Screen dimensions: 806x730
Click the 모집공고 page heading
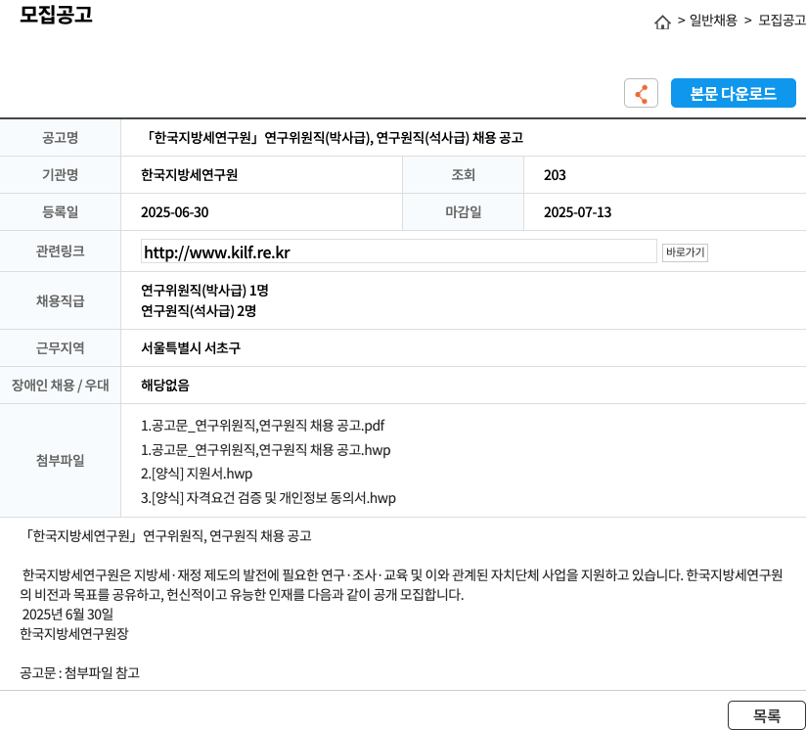coord(56,15)
